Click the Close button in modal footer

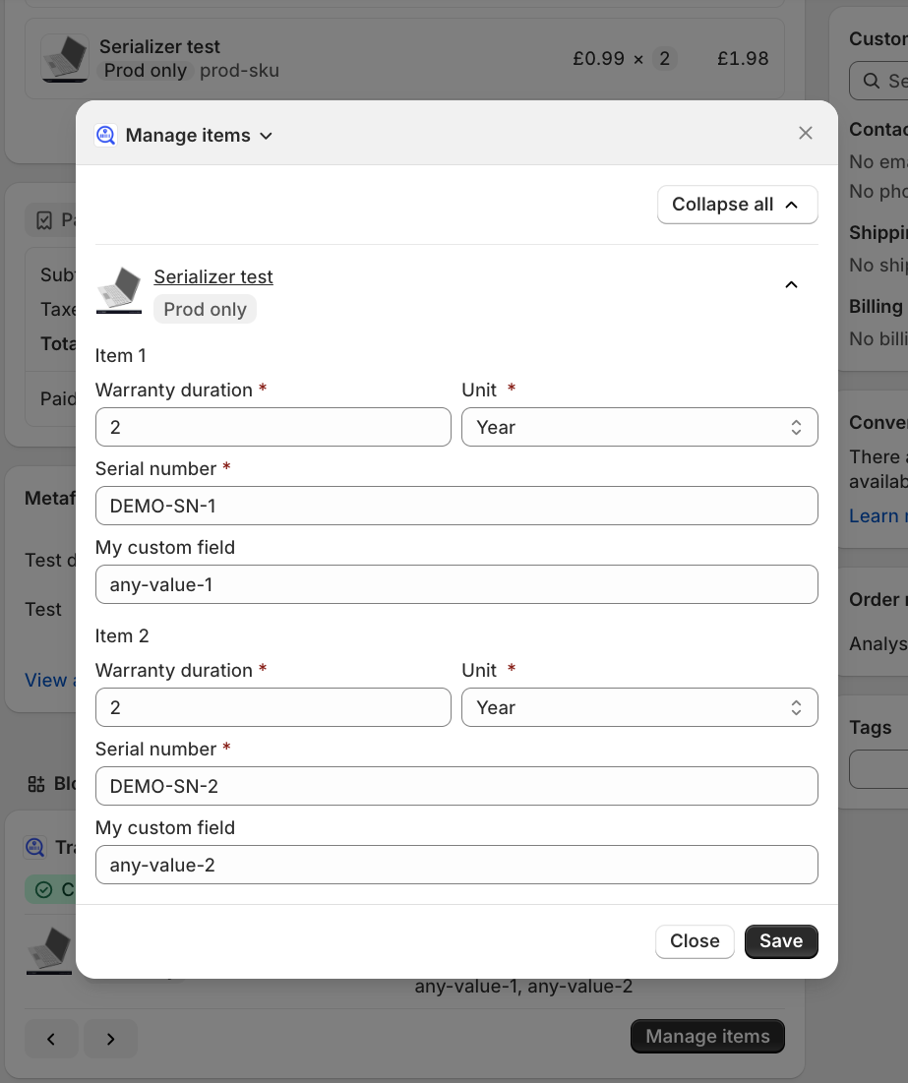pyautogui.click(x=695, y=941)
